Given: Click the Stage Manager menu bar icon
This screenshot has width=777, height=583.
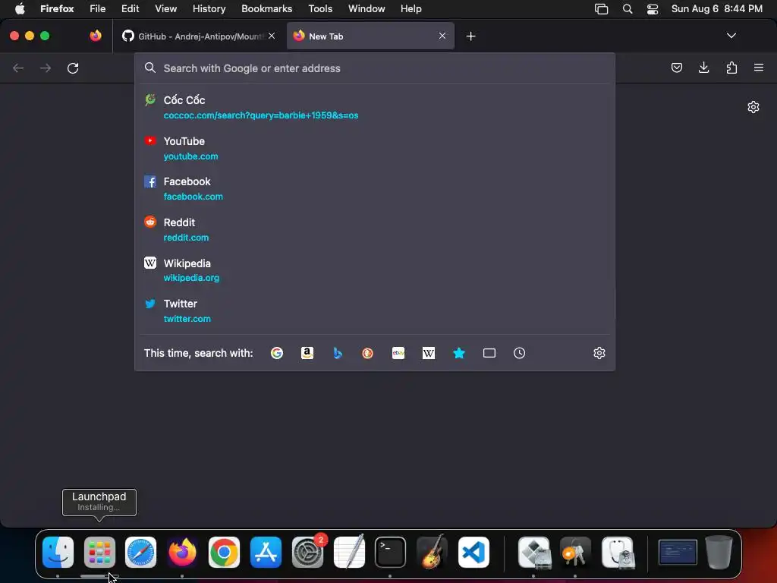Looking at the screenshot, I should point(601,8).
